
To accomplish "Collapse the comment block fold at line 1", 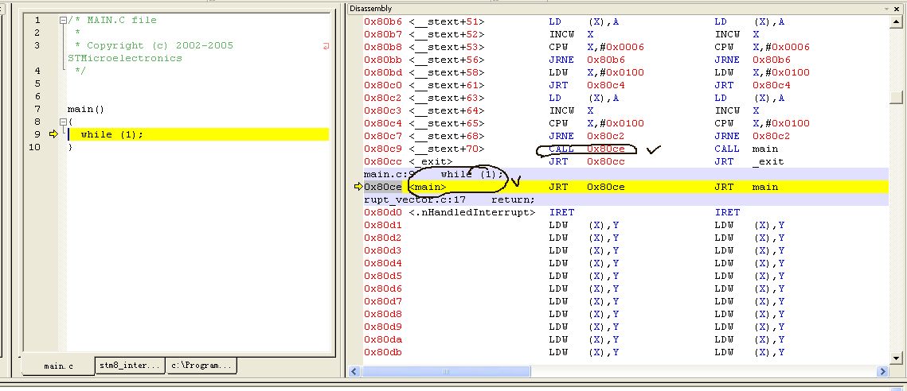I will click(x=63, y=20).
